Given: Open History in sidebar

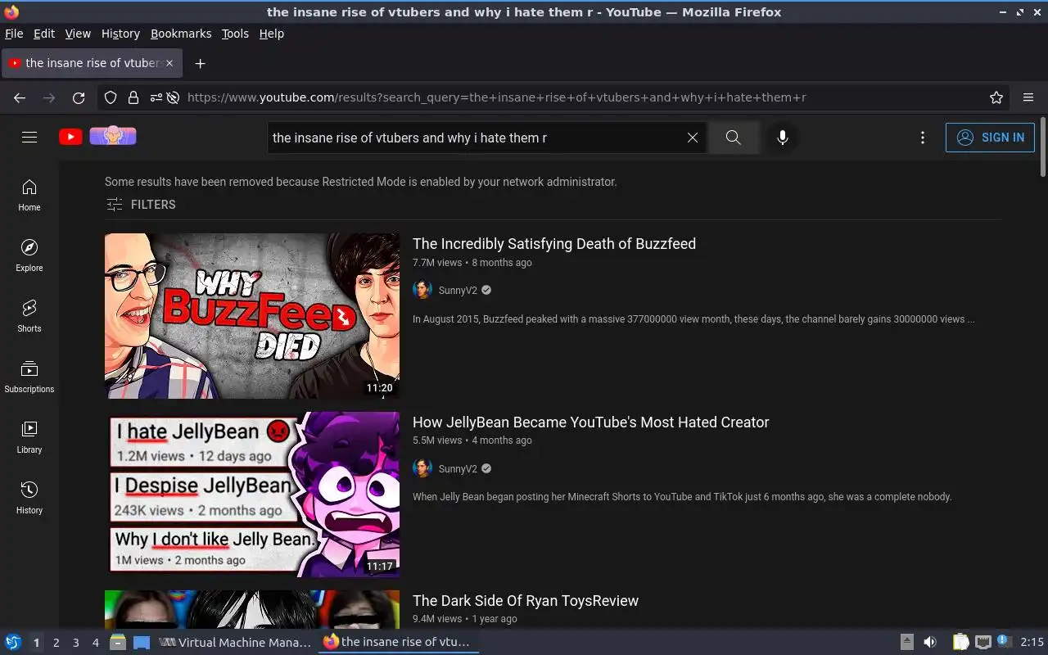Looking at the screenshot, I should click(29, 499).
